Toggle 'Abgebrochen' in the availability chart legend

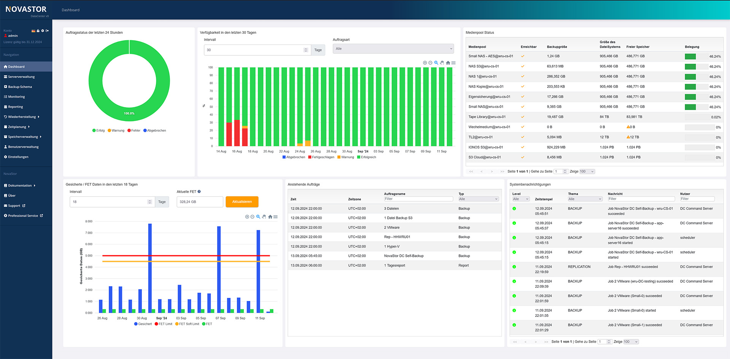point(294,157)
